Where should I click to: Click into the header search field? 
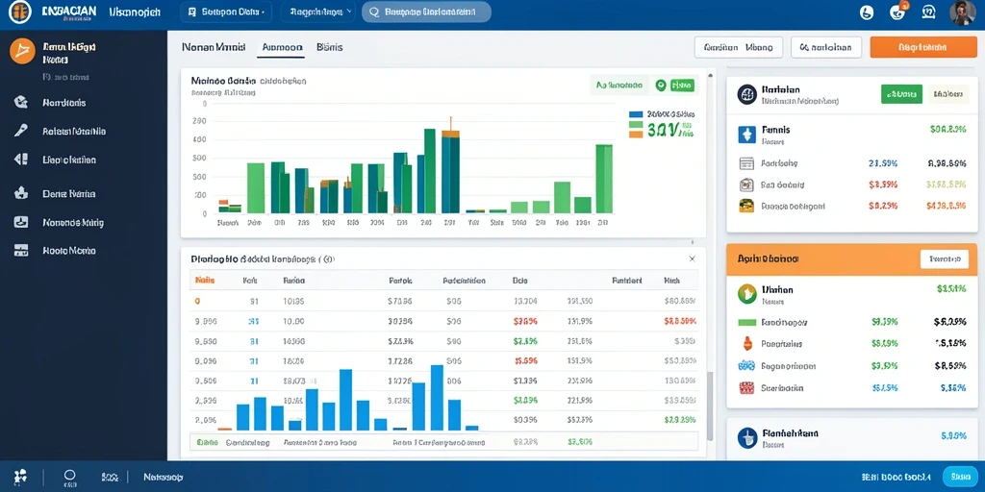click(426, 12)
